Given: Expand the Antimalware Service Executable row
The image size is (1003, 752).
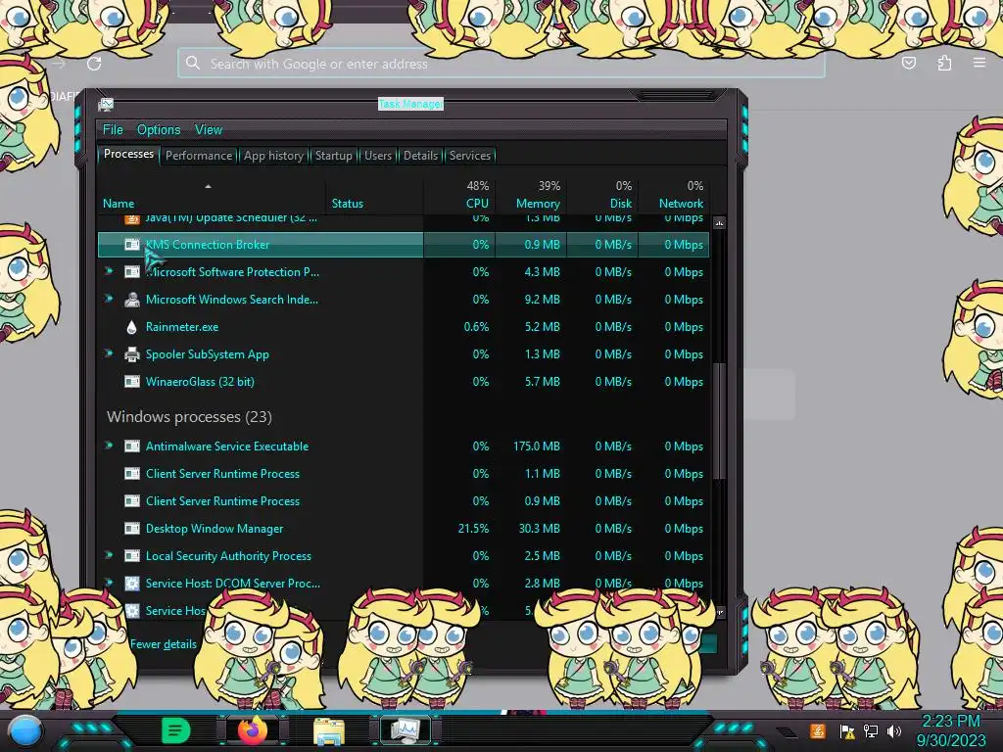Looking at the screenshot, I should point(109,446).
